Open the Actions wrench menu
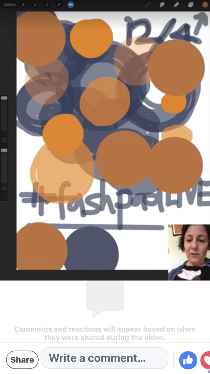 click(24, 5)
